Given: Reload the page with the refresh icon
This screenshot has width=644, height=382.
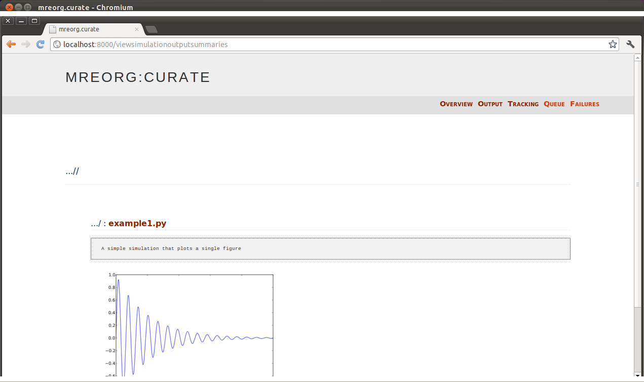Looking at the screenshot, I should point(41,45).
